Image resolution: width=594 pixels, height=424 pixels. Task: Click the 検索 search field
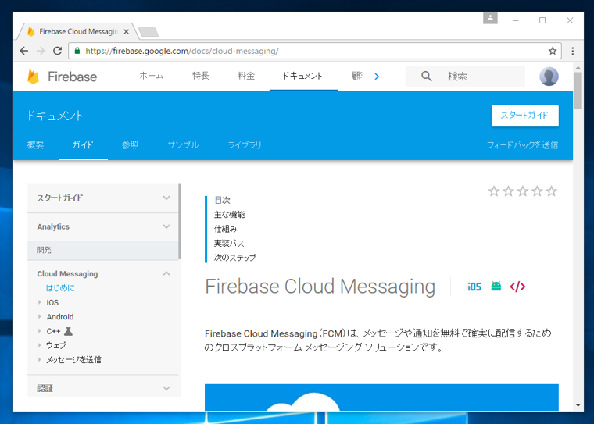[x=465, y=77]
